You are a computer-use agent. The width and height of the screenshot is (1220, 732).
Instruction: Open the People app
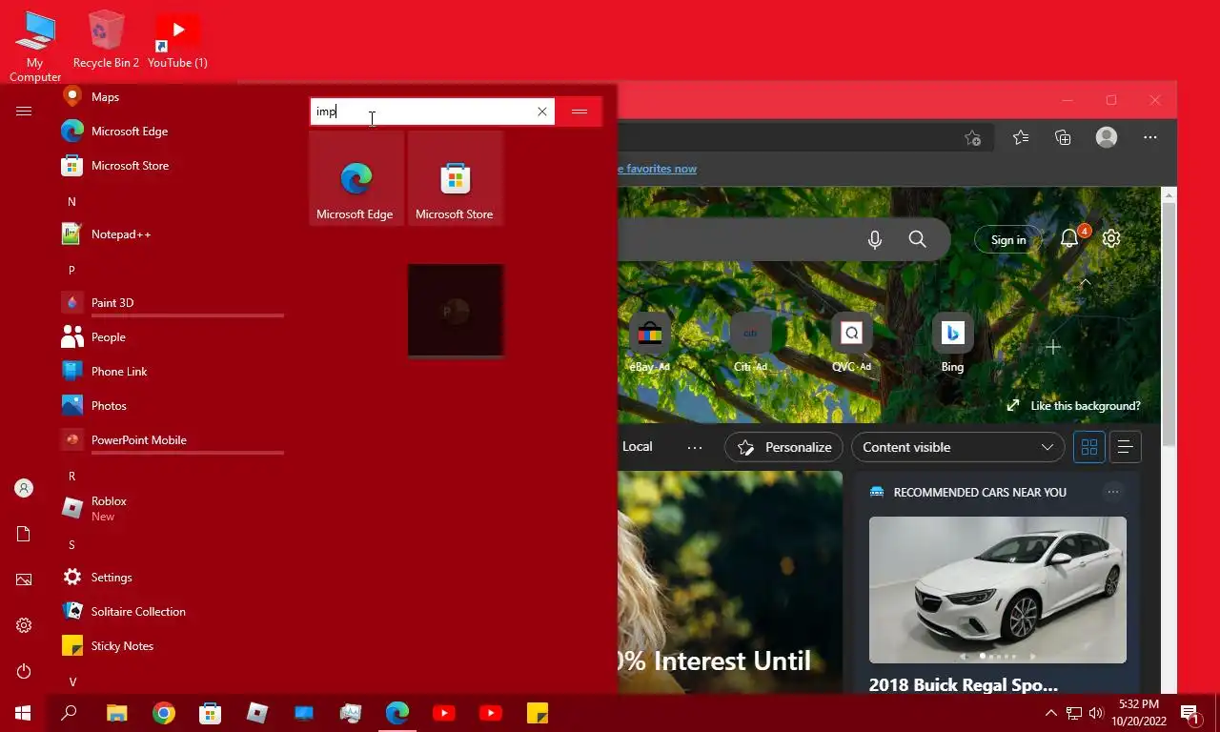(172, 337)
